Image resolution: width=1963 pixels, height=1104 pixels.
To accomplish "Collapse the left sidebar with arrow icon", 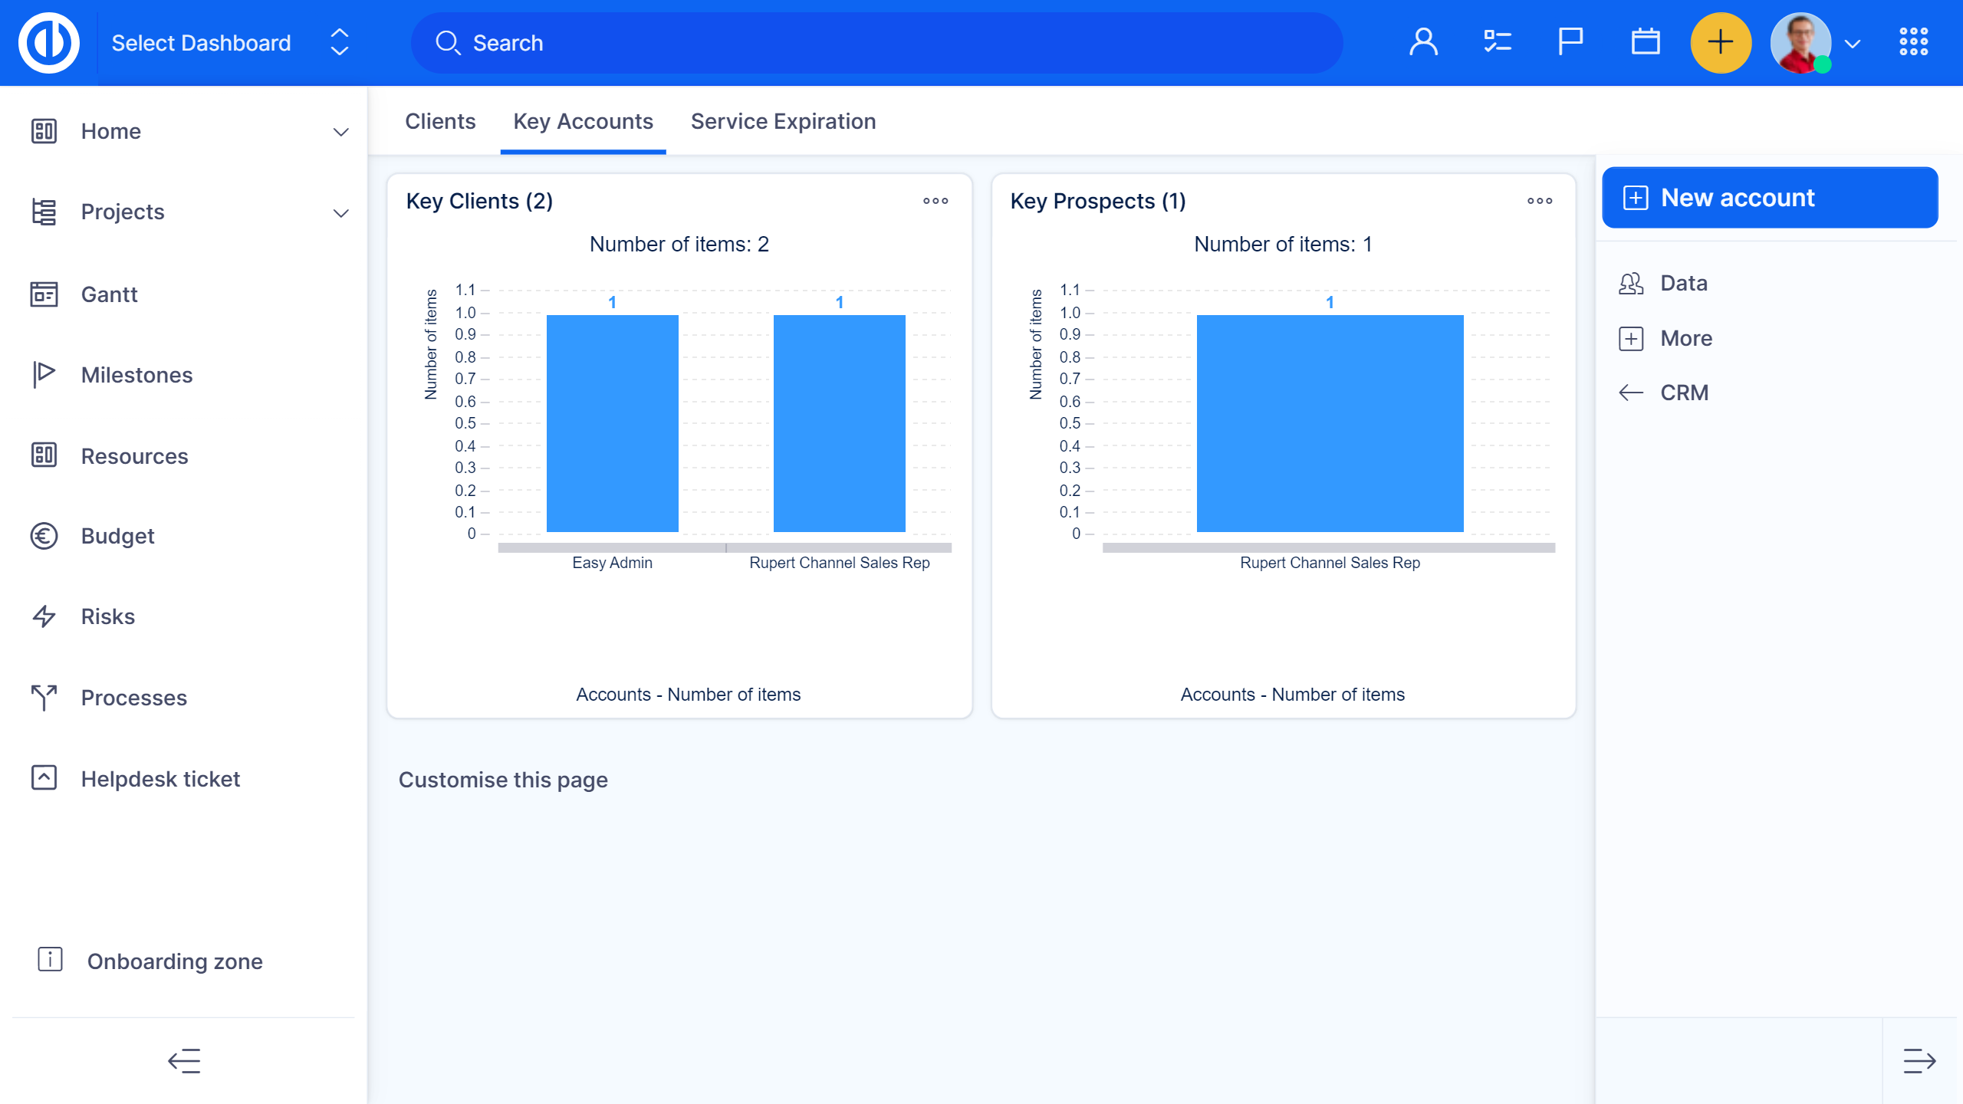I will tap(184, 1061).
